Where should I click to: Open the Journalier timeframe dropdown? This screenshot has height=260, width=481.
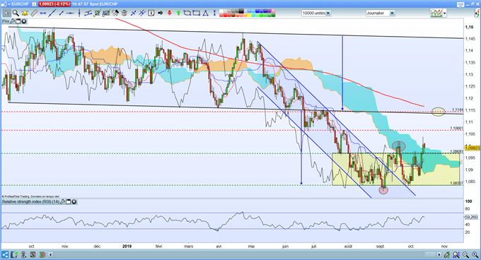pos(392,13)
